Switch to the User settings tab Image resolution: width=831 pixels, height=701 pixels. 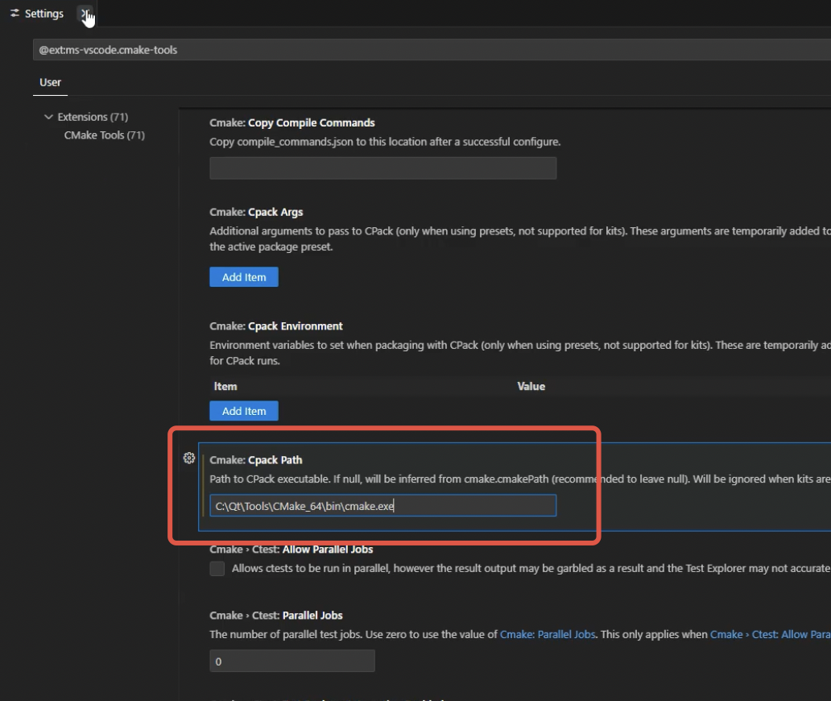click(x=50, y=82)
